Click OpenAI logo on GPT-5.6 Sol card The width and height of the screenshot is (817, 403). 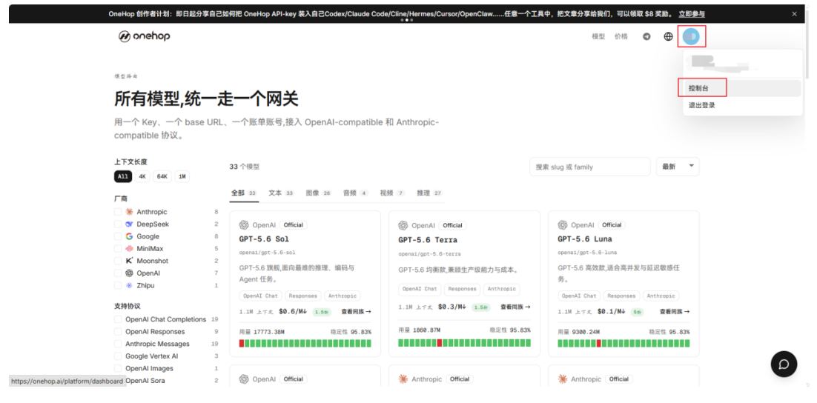tap(243, 225)
